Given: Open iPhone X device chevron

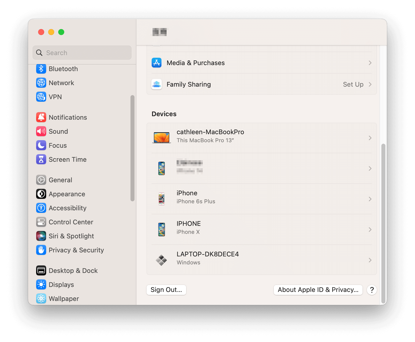Looking at the screenshot, I should 370,230.
